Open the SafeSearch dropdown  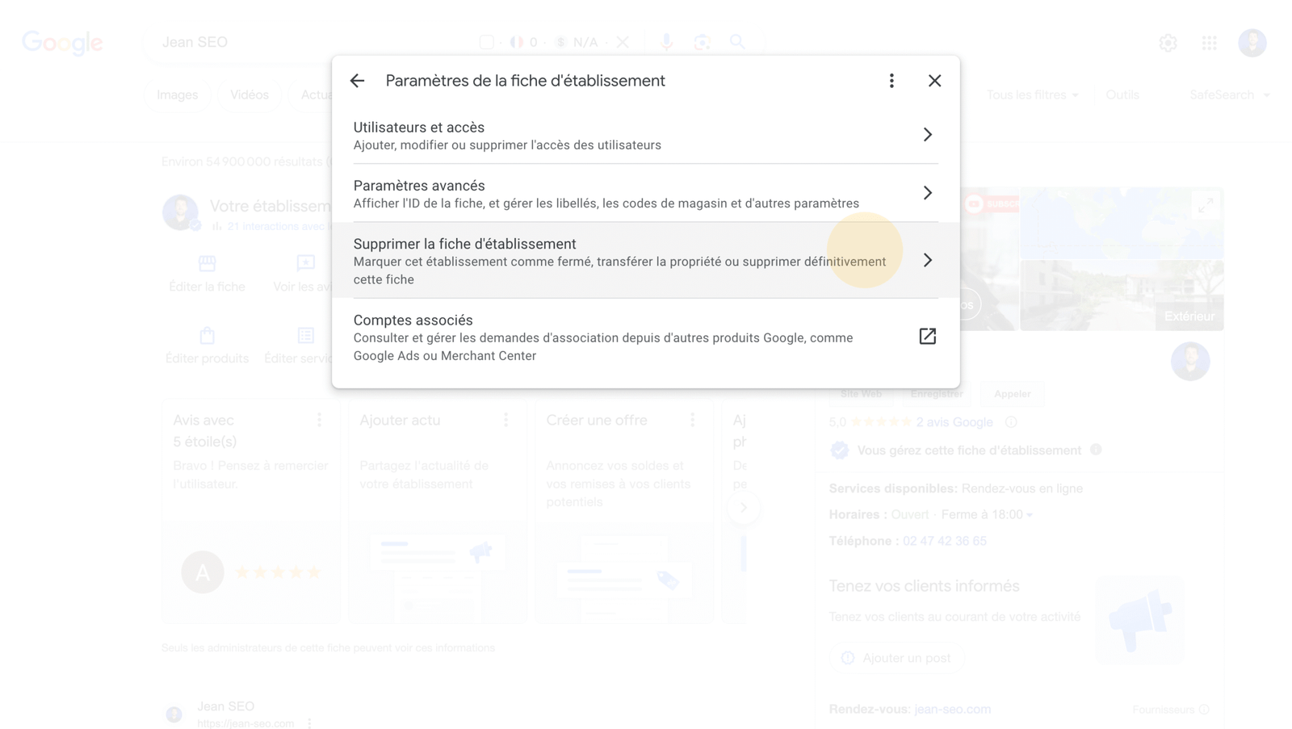(x=1230, y=95)
